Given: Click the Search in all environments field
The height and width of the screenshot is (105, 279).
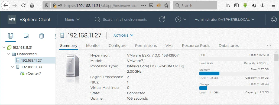Looking at the screenshot, I should tap(125, 19).
